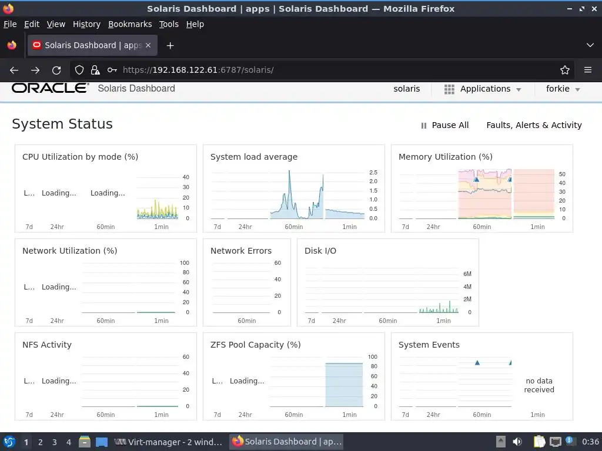Reload the Solaris Dashboard page
Screen dimensions: 602x451
[56, 70]
